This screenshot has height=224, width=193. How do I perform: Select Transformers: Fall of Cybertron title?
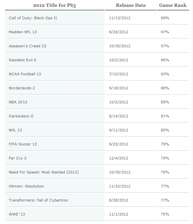click(38, 200)
